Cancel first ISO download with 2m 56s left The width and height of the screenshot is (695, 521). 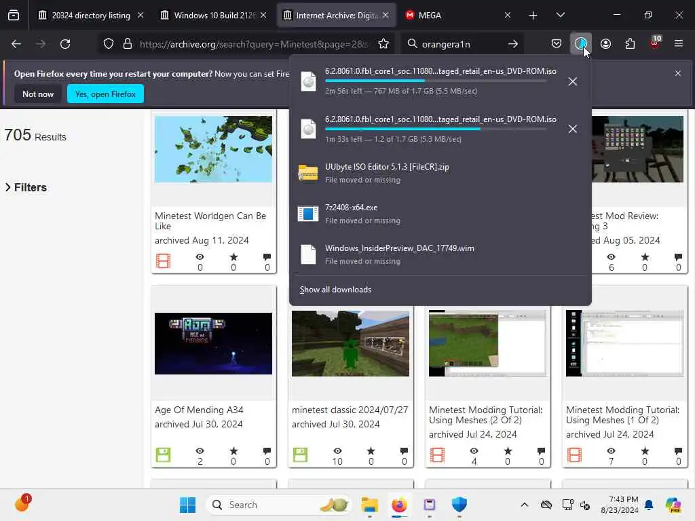573,81
